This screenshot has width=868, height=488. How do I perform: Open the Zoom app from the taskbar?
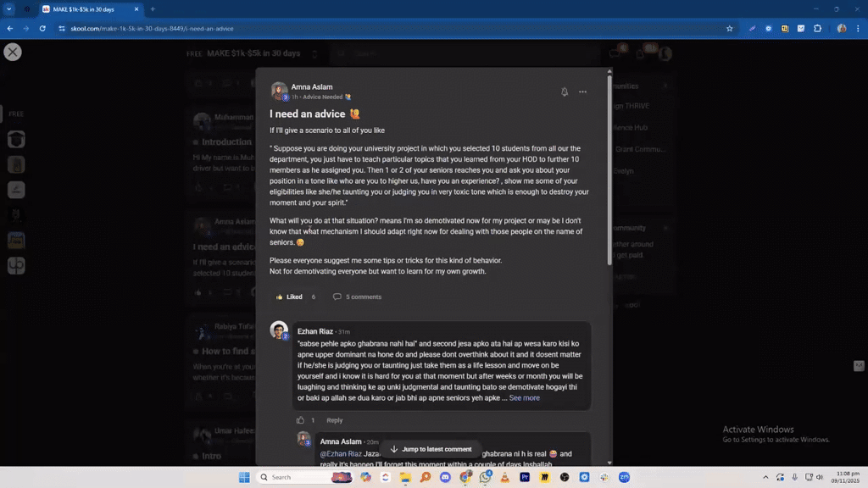pos(625,477)
